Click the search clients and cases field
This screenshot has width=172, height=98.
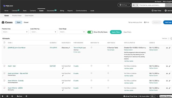152,5
